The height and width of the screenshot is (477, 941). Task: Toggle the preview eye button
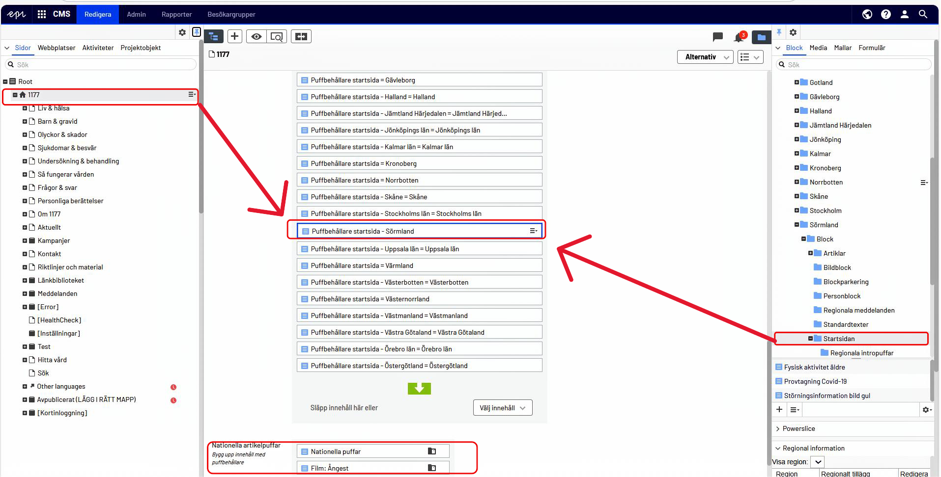256,36
